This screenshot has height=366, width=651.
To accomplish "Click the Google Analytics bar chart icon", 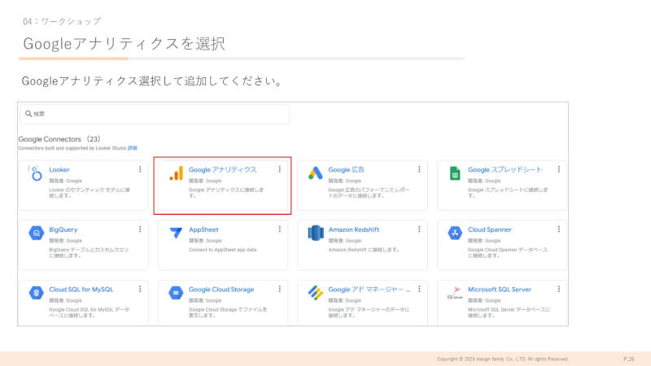I will coord(176,173).
